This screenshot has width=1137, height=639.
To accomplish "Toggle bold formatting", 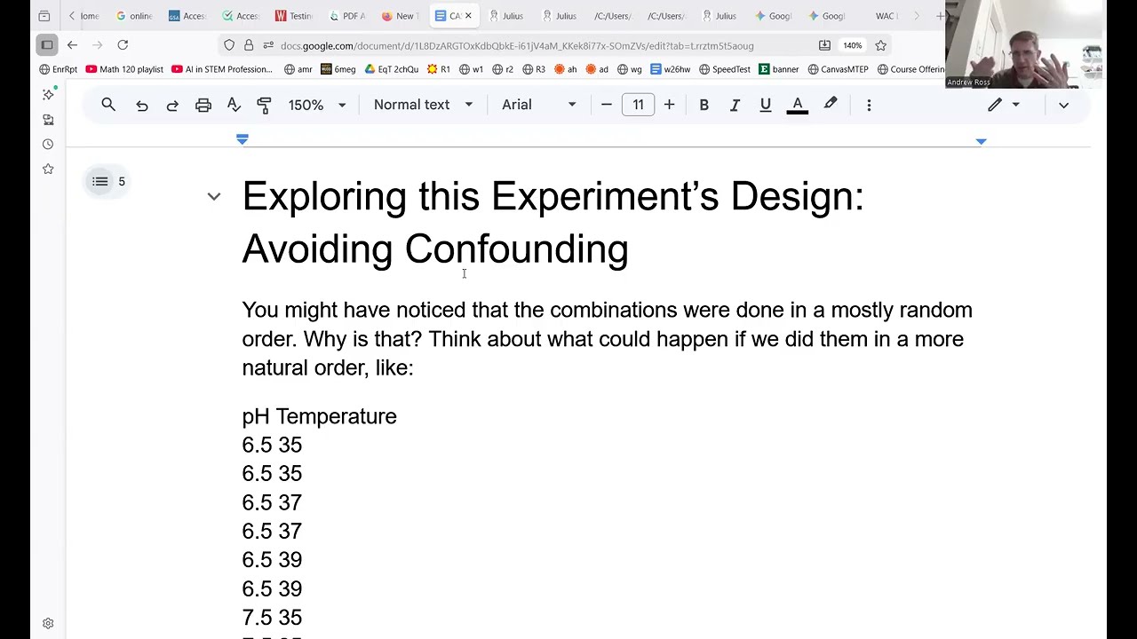I will 704,105.
